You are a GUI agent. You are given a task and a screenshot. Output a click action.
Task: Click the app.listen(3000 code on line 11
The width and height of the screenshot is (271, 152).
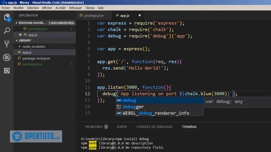point(117,87)
